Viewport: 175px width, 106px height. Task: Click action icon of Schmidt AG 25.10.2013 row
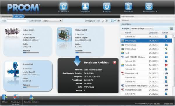click(166, 61)
